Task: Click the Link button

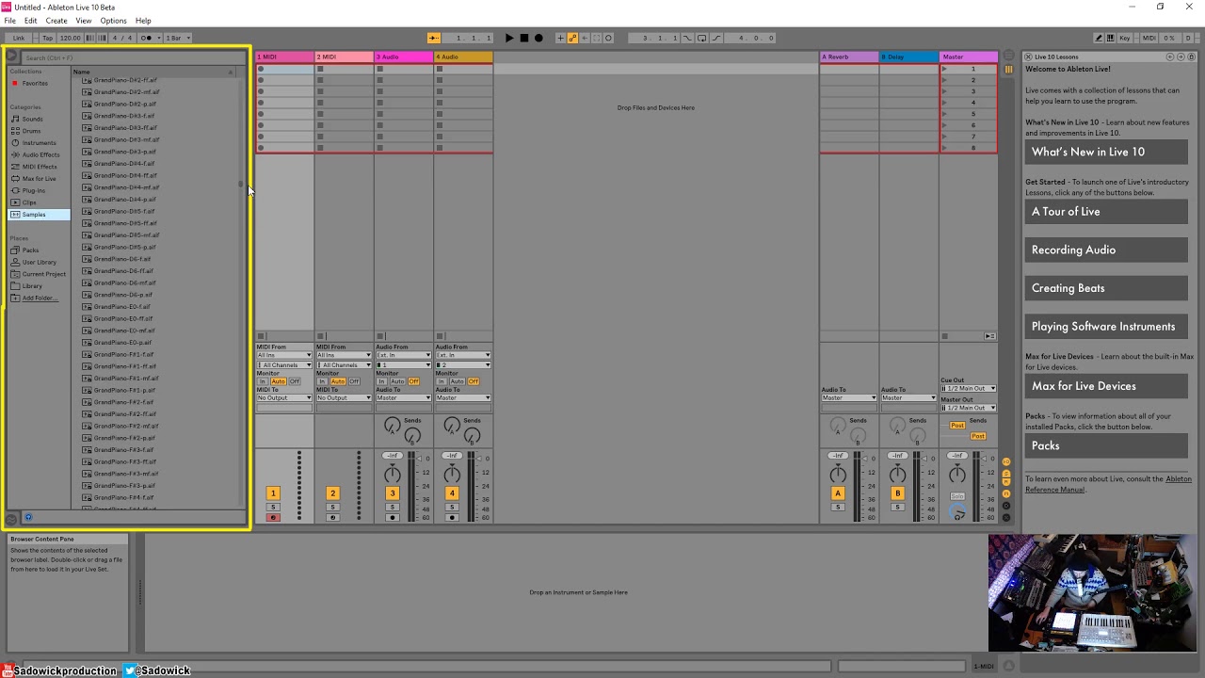Action: pyautogui.click(x=19, y=38)
